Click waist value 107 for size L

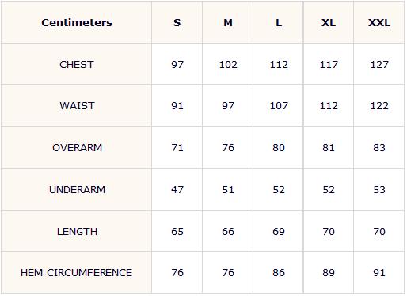click(x=279, y=106)
